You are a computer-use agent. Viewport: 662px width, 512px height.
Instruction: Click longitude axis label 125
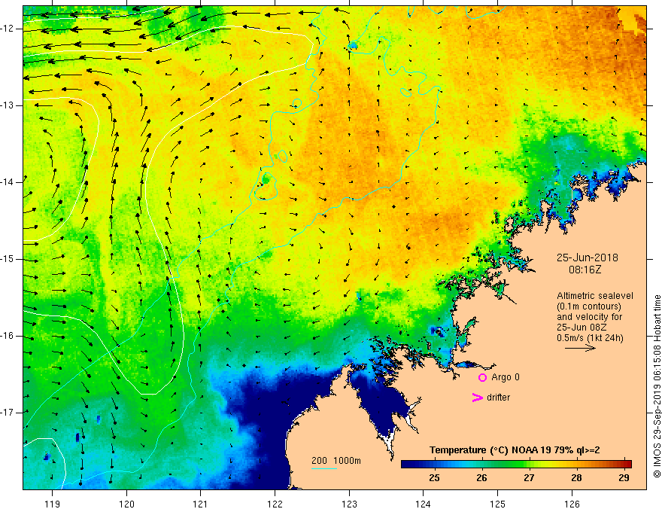click(x=498, y=504)
